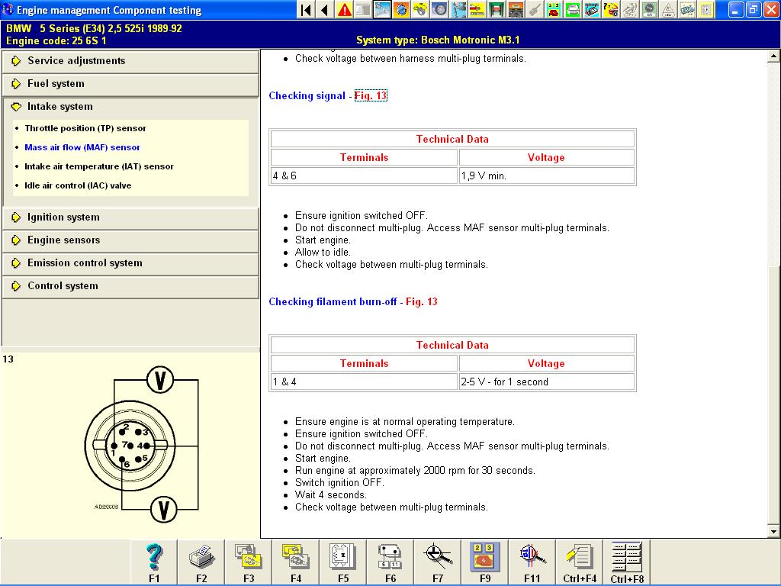This screenshot has width=781, height=586.
Task: Print the page using the F2 printer icon
Action: 201,562
